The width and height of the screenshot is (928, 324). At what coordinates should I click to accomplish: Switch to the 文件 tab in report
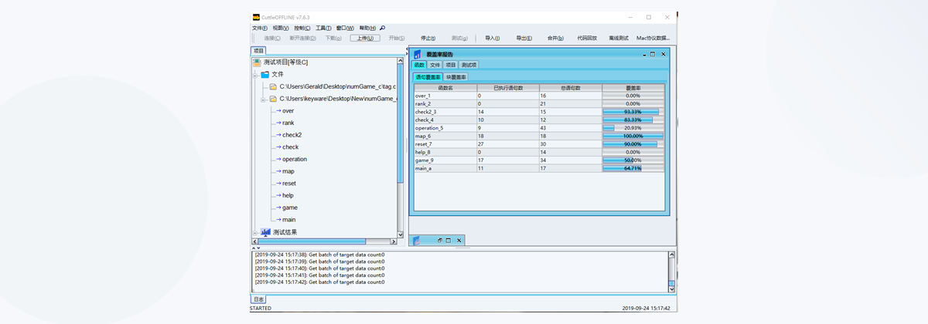pos(435,66)
